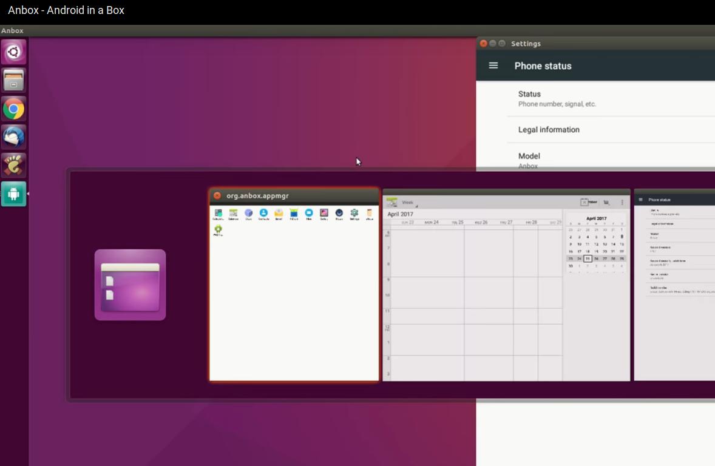The width and height of the screenshot is (715, 466).
Task: Click the Anbox Android dock icon
Action: tap(13, 194)
